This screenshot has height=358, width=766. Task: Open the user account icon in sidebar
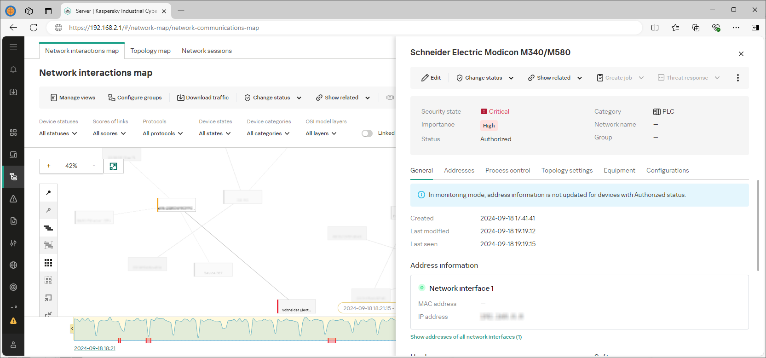[x=13, y=345]
